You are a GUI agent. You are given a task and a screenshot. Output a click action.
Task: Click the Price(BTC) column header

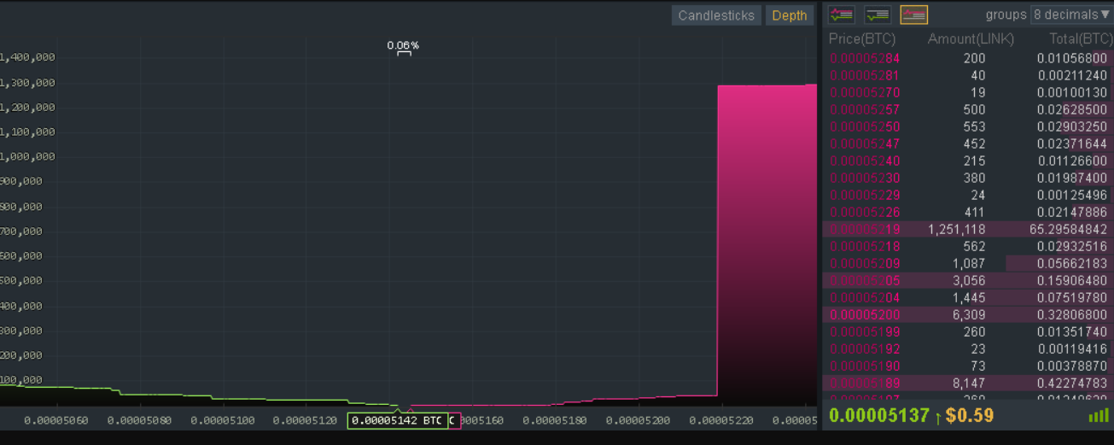tap(862, 38)
